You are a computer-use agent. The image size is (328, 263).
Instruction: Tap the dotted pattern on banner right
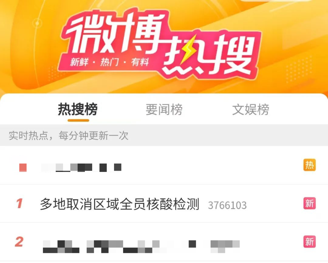tap(299, 70)
